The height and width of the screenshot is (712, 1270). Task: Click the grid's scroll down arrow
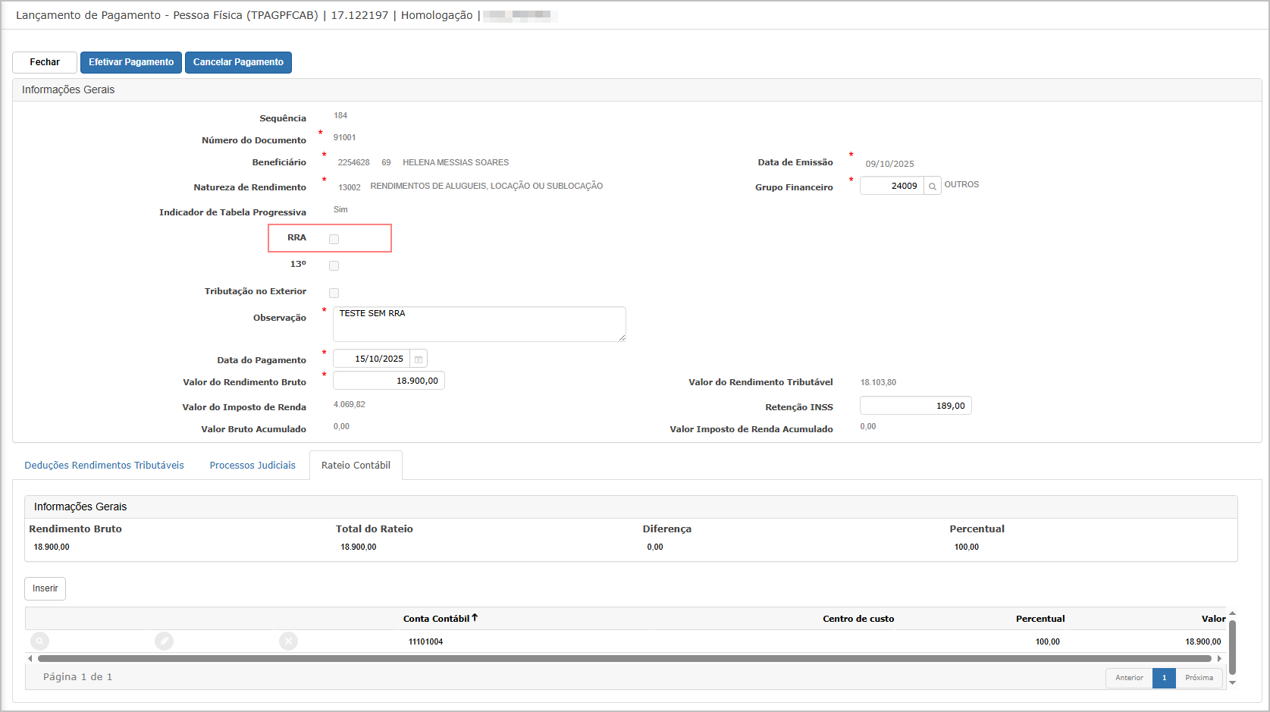pyautogui.click(x=1232, y=682)
